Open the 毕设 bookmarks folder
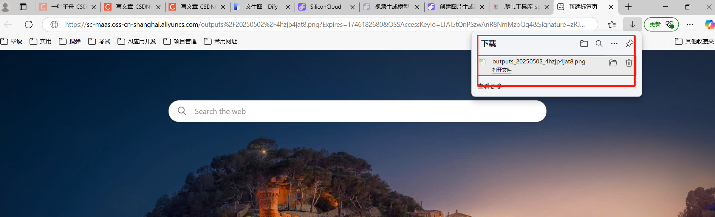 tap(11, 42)
